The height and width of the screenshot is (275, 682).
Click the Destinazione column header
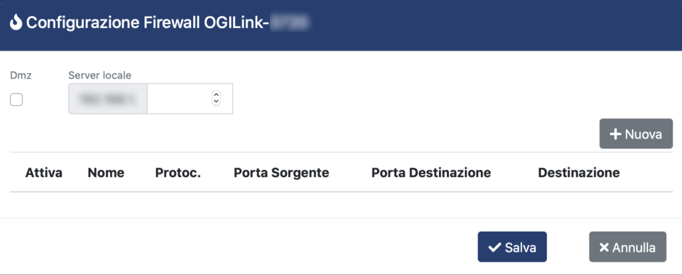pyautogui.click(x=579, y=172)
